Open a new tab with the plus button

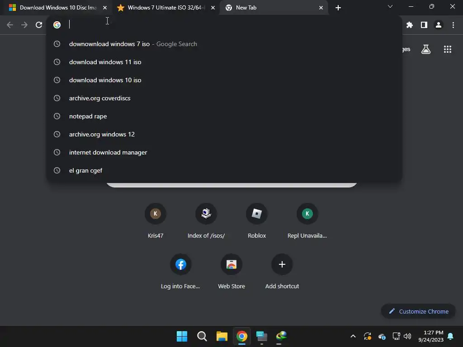[x=338, y=8]
